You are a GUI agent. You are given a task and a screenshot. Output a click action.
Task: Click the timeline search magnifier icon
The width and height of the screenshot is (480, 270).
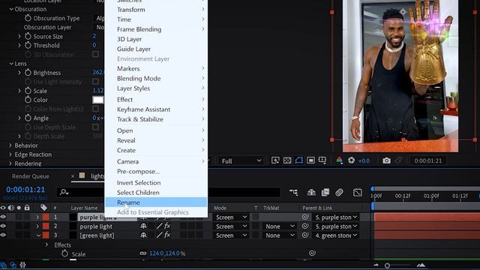coord(64,192)
